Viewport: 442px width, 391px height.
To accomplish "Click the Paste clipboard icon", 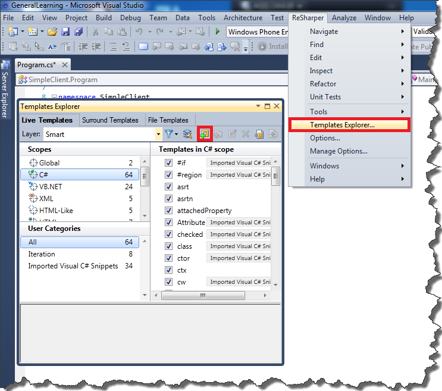I will [122, 32].
